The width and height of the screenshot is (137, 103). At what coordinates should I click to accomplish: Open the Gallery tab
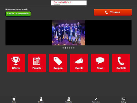(123, 100)
